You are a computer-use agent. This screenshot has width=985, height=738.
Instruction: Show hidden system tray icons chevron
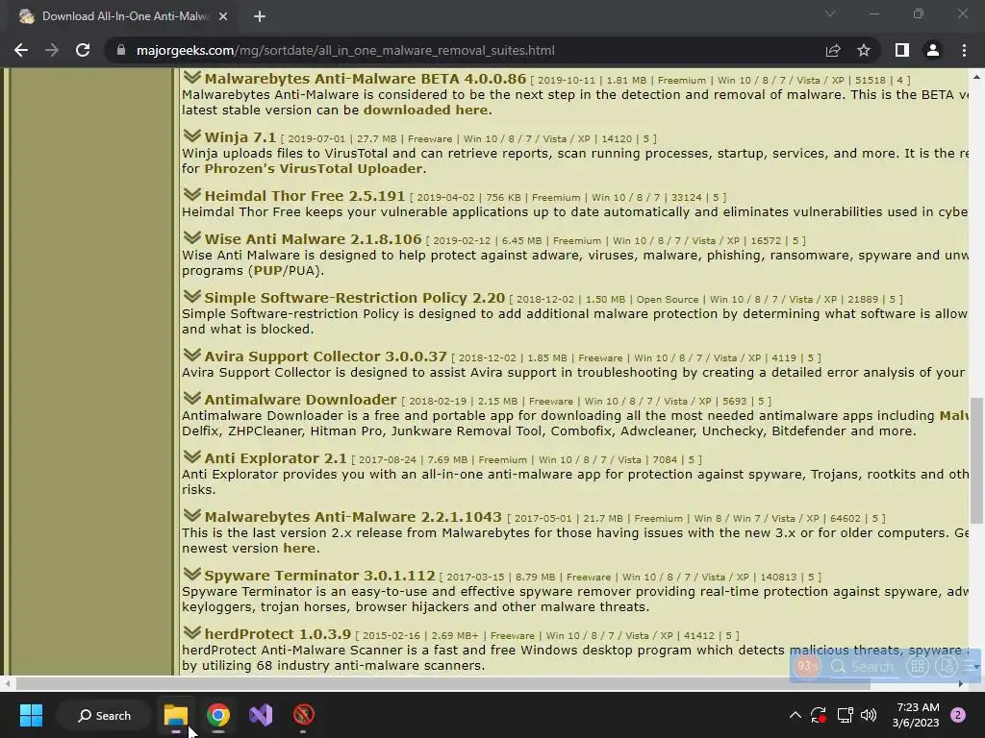(x=795, y=715)
